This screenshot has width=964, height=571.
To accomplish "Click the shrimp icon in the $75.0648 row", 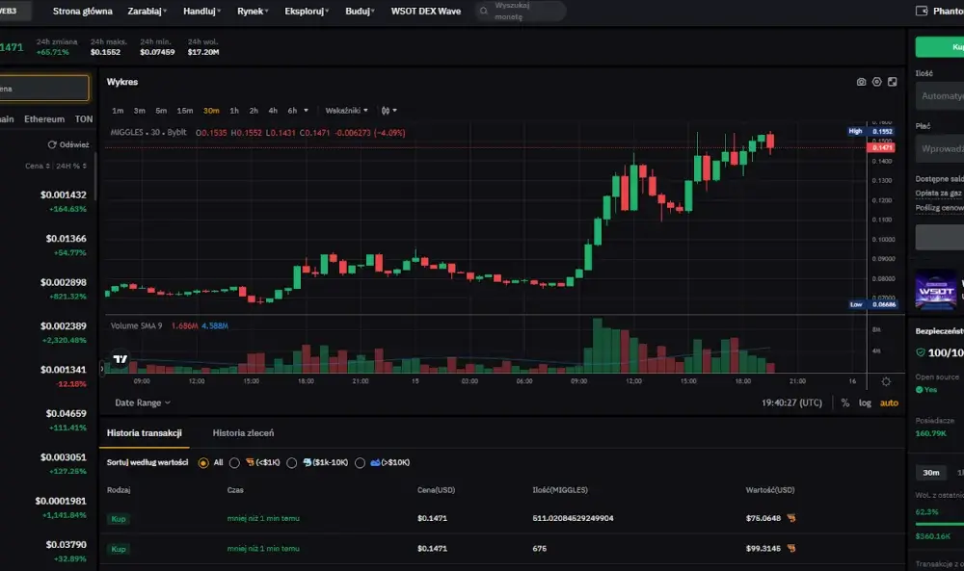I will point(791,518).
